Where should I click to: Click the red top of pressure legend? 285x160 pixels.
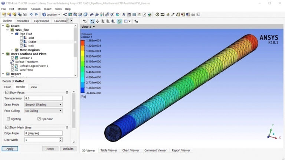click(x=83, y=41)
